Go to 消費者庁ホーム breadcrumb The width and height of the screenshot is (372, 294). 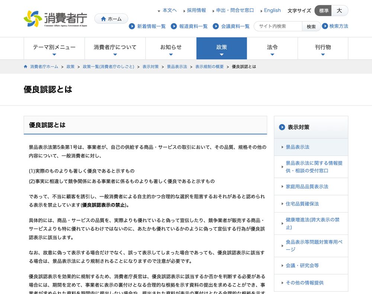(x=44, y=67)
